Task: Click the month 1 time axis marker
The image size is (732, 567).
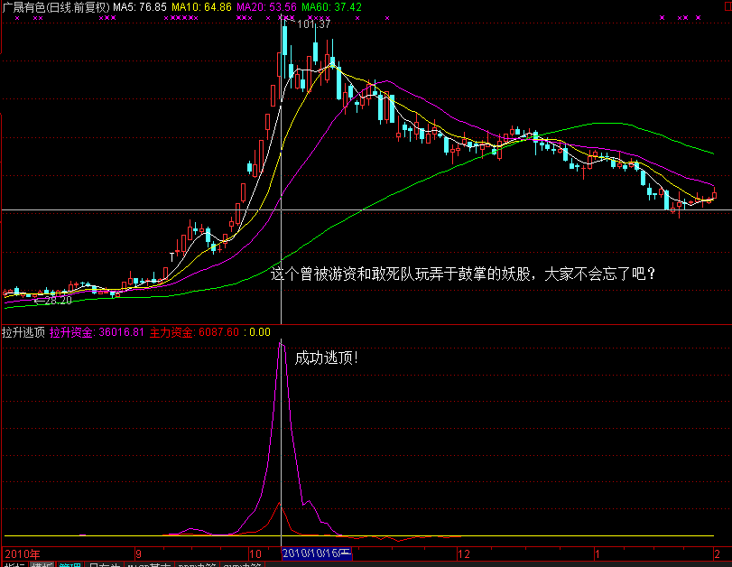Action: pos(598,554)
